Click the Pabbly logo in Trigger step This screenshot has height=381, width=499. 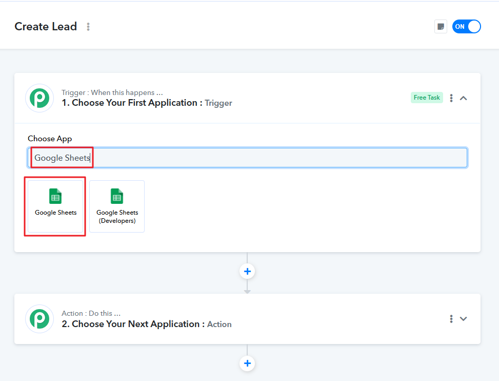(x=39, y=98)
